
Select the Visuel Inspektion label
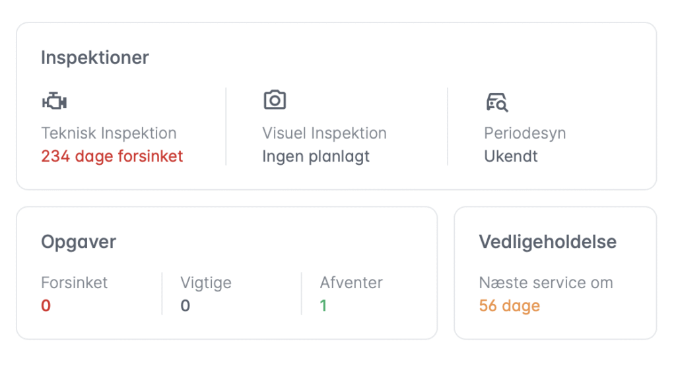324,133
